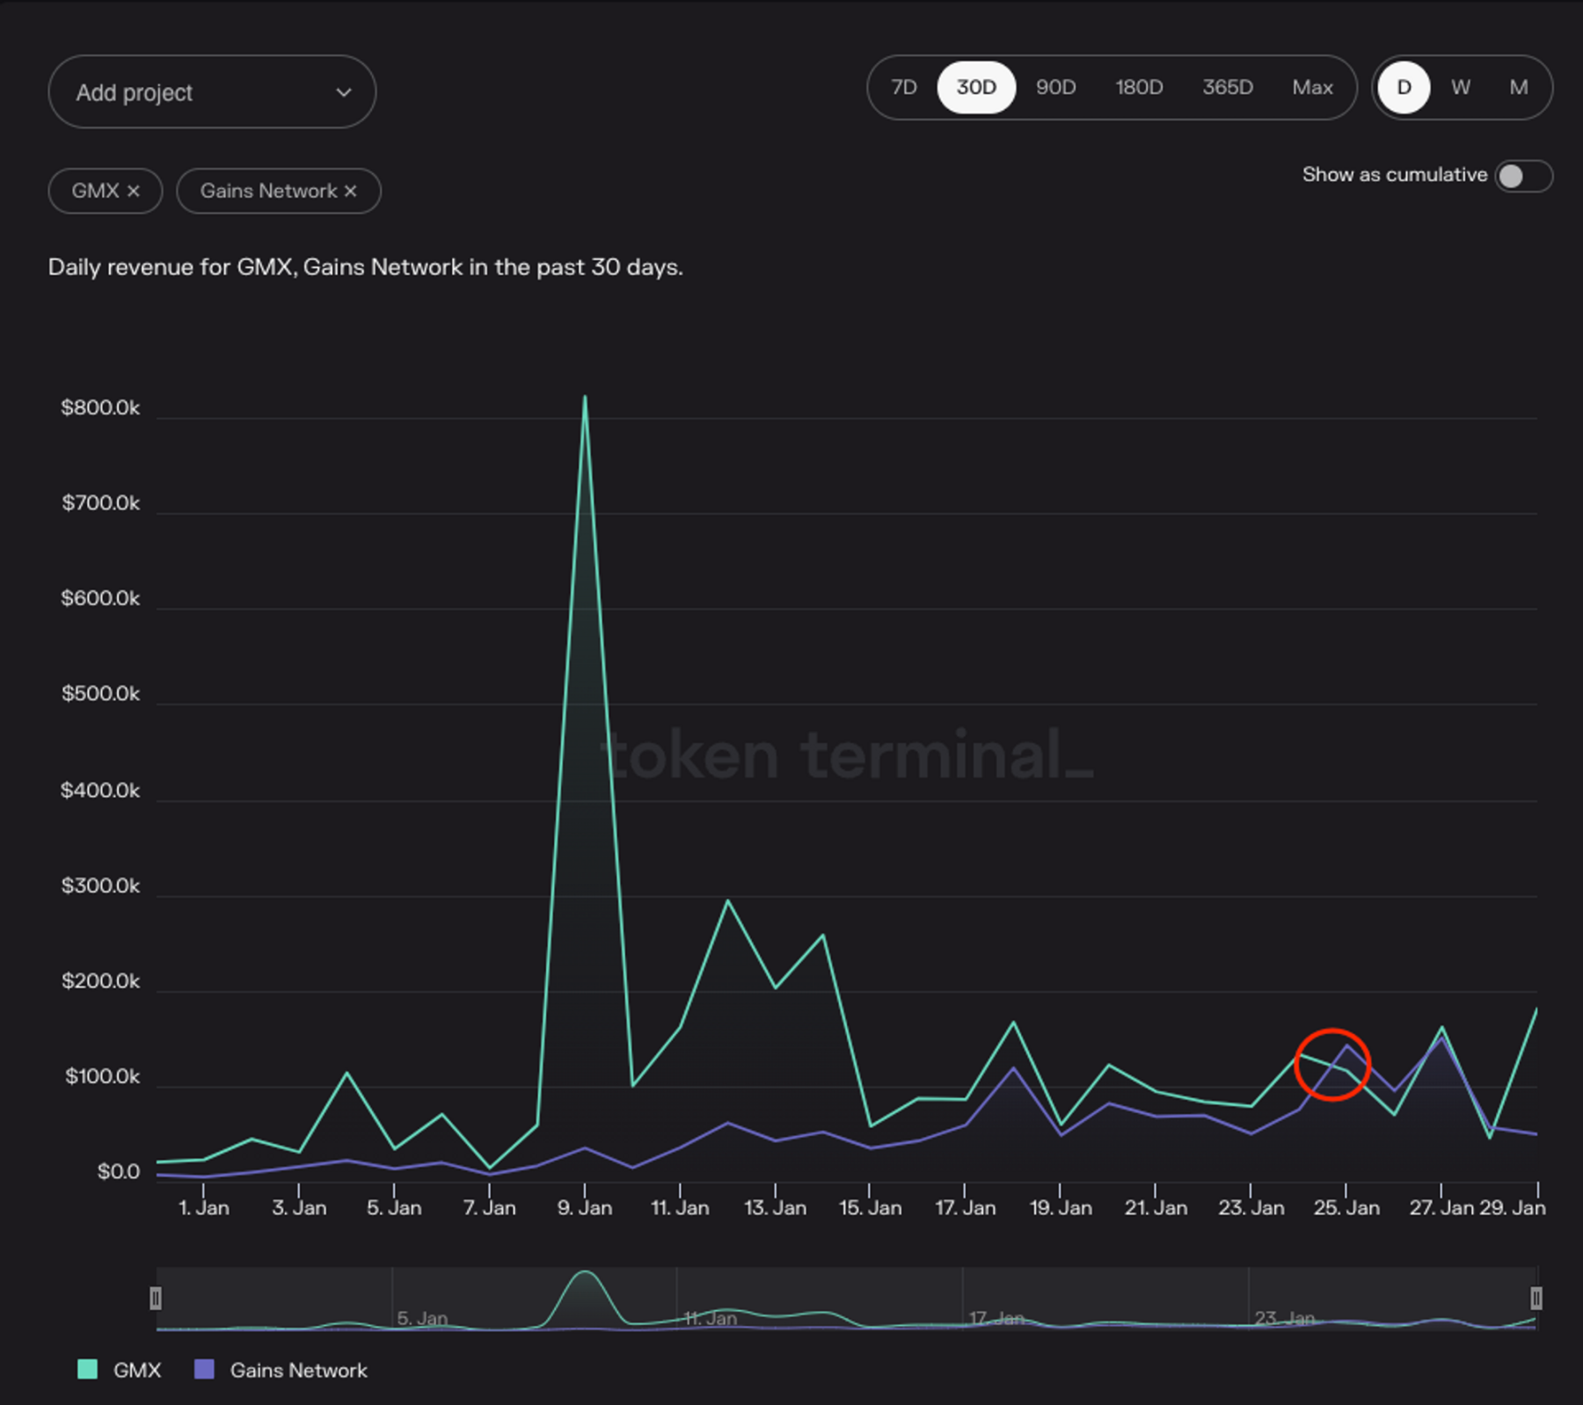Click the $500.0k axis label
The height and width of the screenshot is (1405, 1583).
click(x=100, y=694)
